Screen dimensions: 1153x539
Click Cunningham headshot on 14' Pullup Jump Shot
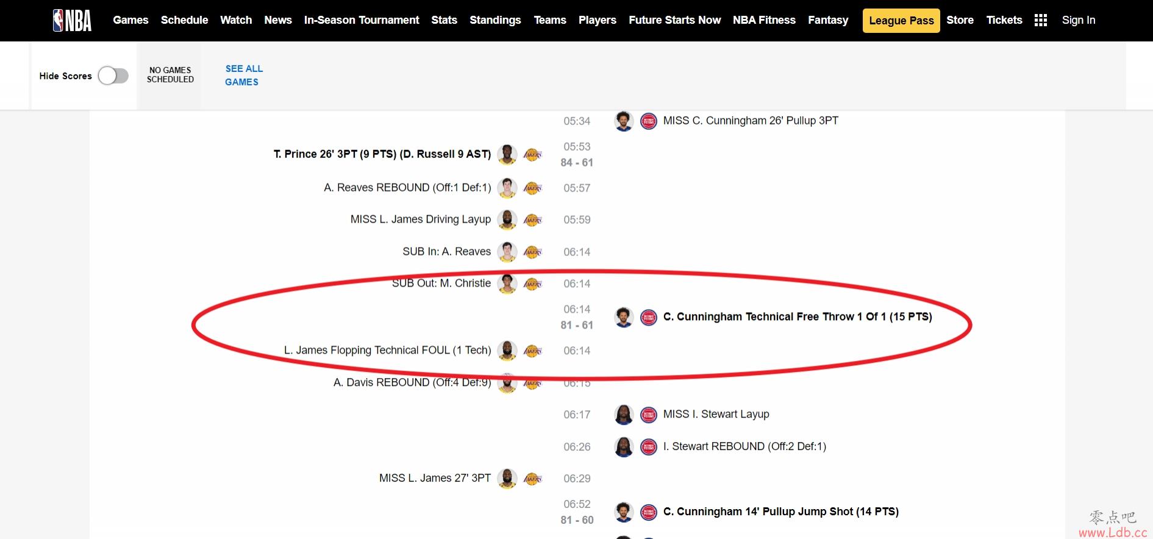click(x=624, y=512)
